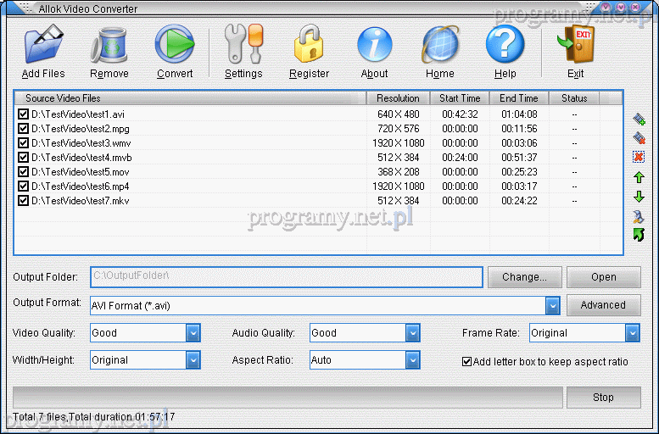Click the Add Files toolbar icon
This screenshot has width=659, height=434.
tap(43, 45)
